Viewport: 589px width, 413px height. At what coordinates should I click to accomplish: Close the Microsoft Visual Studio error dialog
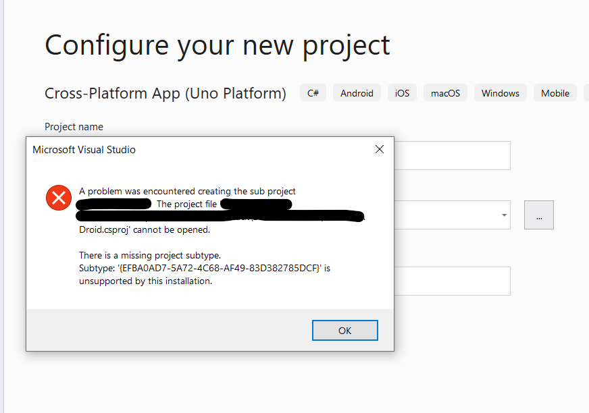[379, 149]
